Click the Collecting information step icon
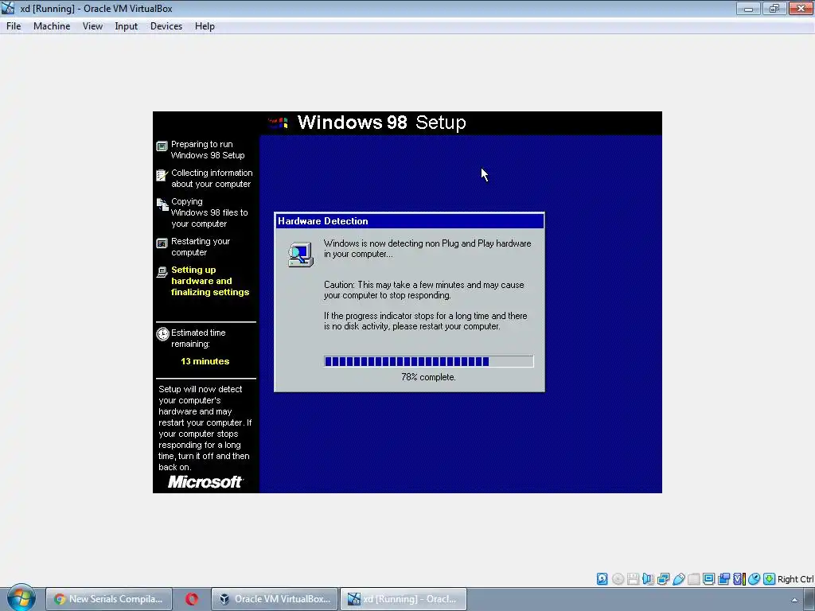815x611 pixels. [162, 175]
